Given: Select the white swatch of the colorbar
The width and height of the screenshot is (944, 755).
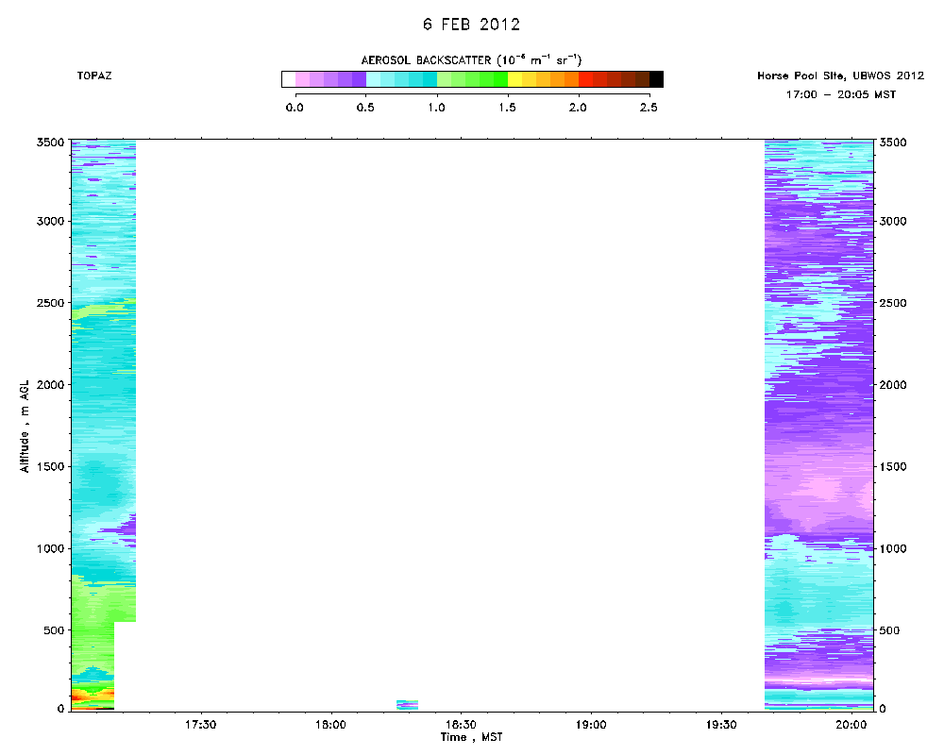Looking at the screenshot, I should (x=288, y=79).
